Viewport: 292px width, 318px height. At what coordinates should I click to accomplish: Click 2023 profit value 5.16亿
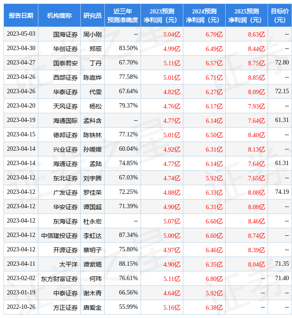[x=172, y=308]
